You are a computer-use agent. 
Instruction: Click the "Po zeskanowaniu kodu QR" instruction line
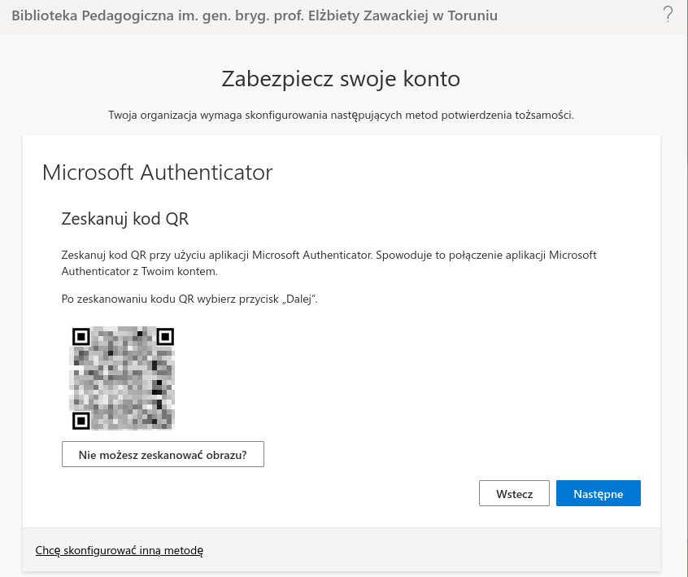click(189, 299)
